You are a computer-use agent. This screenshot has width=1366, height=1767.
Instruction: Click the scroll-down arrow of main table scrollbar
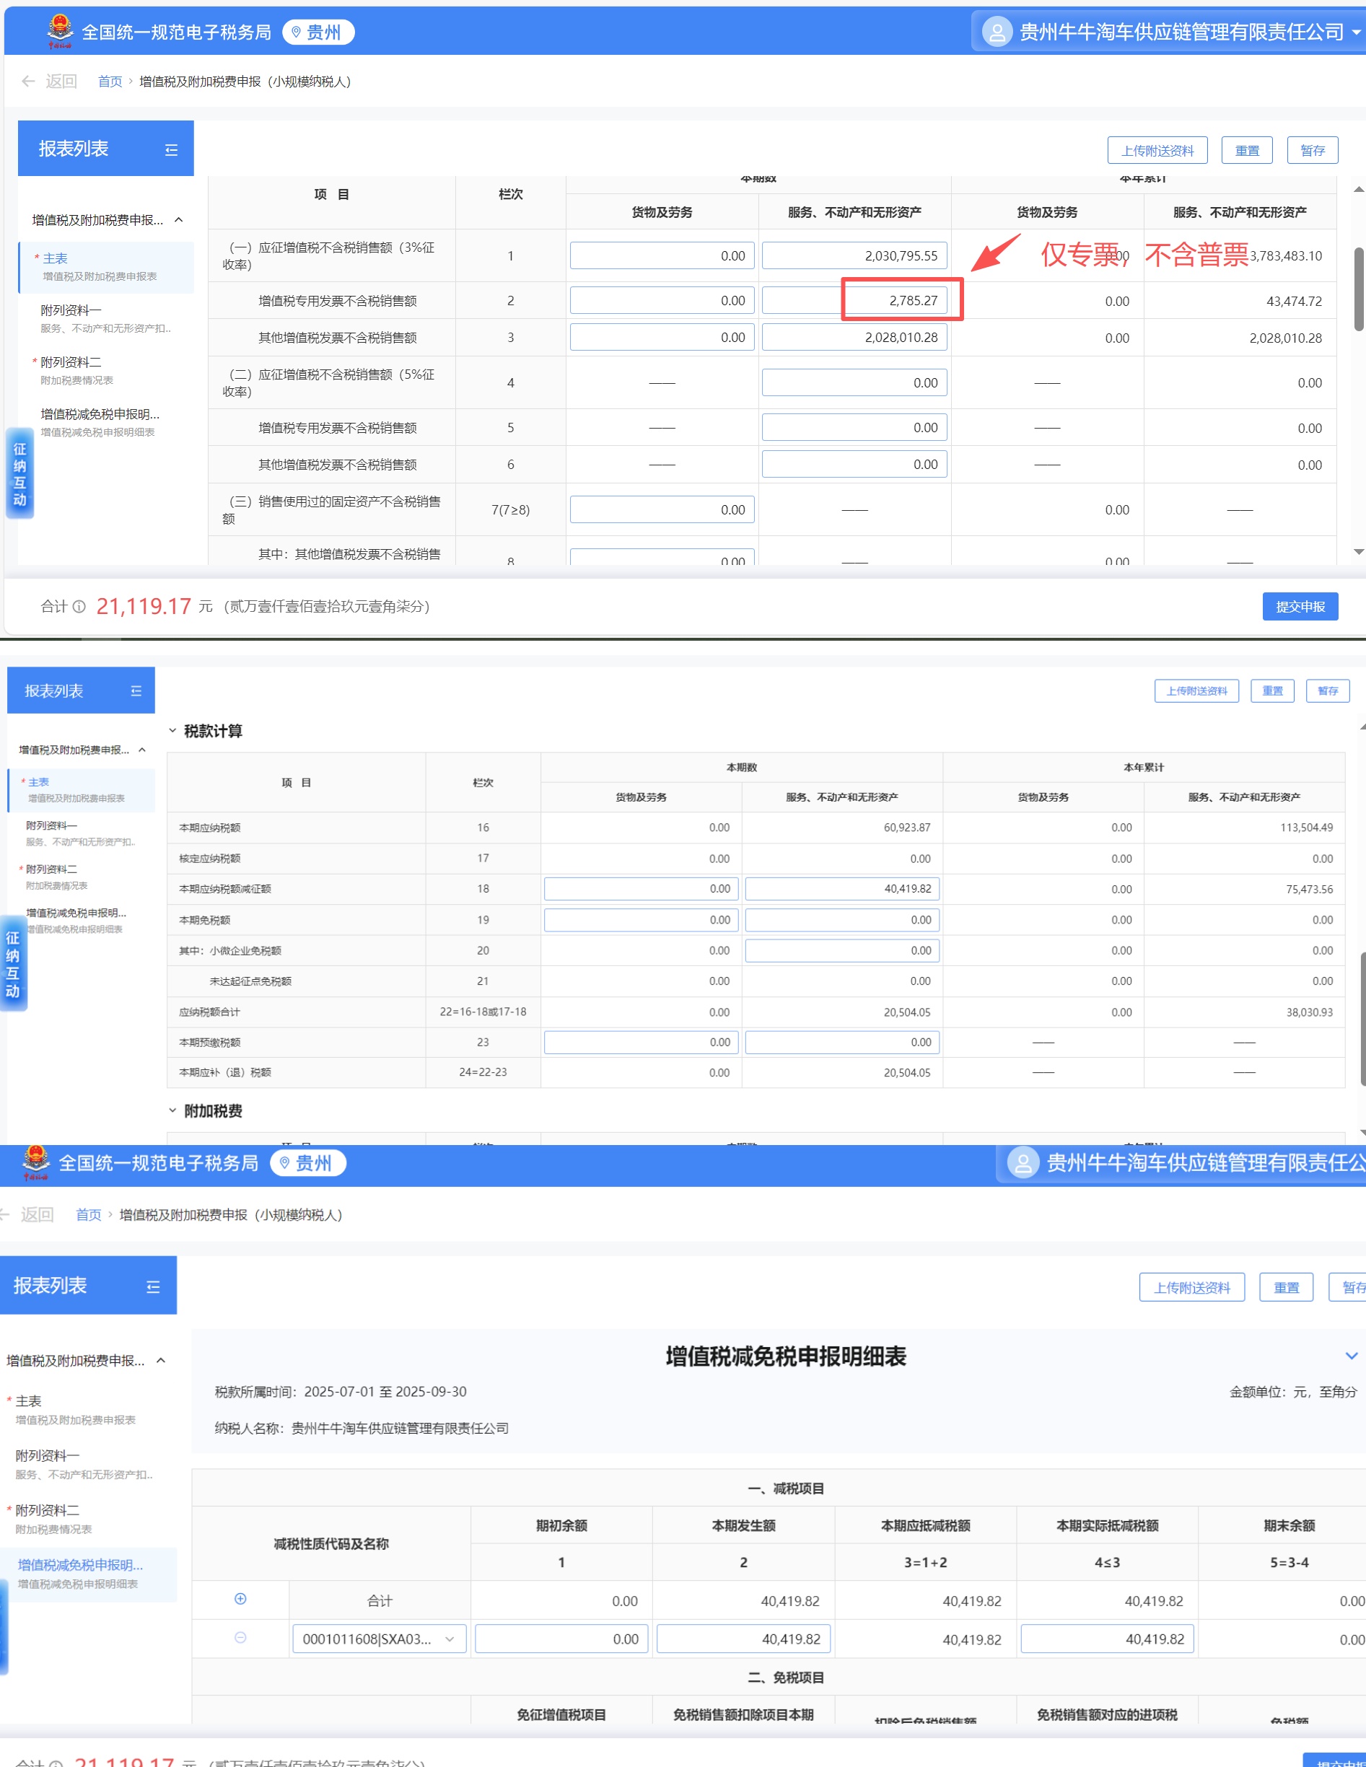[1359, 552]
